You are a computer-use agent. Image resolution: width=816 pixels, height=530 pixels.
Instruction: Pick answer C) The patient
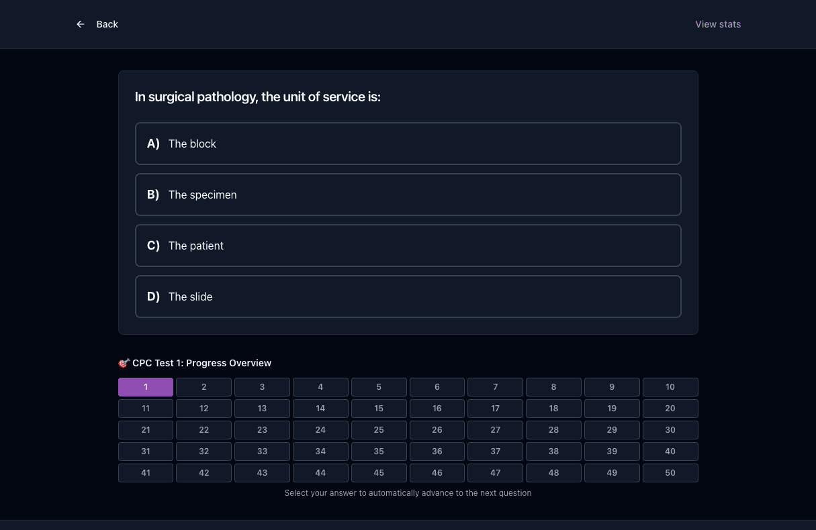coord(408,246)
